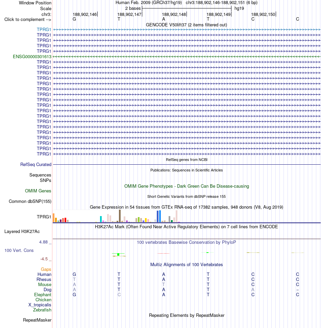Click TPRG1 label beside GTEx expression bars
321x328 pixels.
click(x=44, y=217)
